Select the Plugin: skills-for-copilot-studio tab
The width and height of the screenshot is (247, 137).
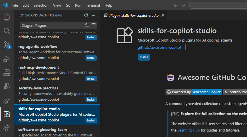134,15
